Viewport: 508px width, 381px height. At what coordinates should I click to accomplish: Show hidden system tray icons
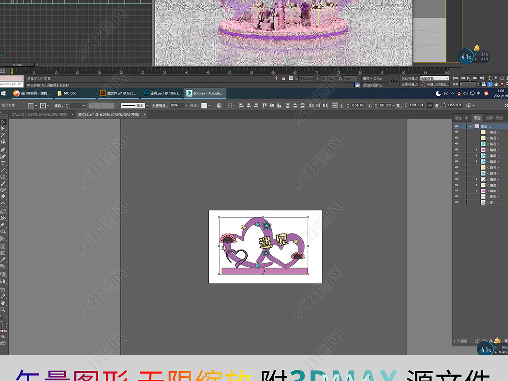point(453,94)
